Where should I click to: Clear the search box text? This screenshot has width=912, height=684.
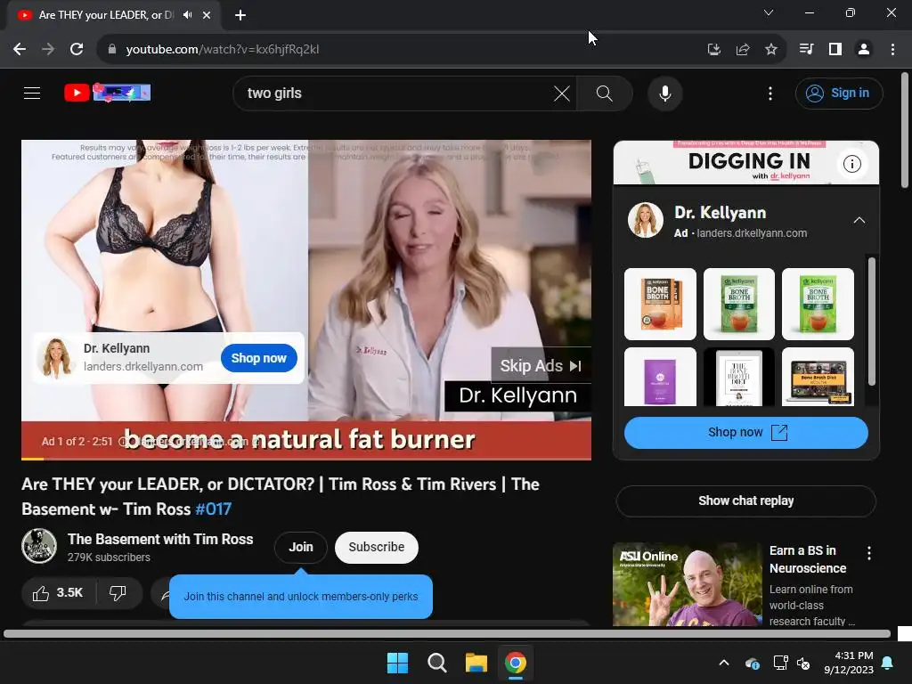point(561,93)
